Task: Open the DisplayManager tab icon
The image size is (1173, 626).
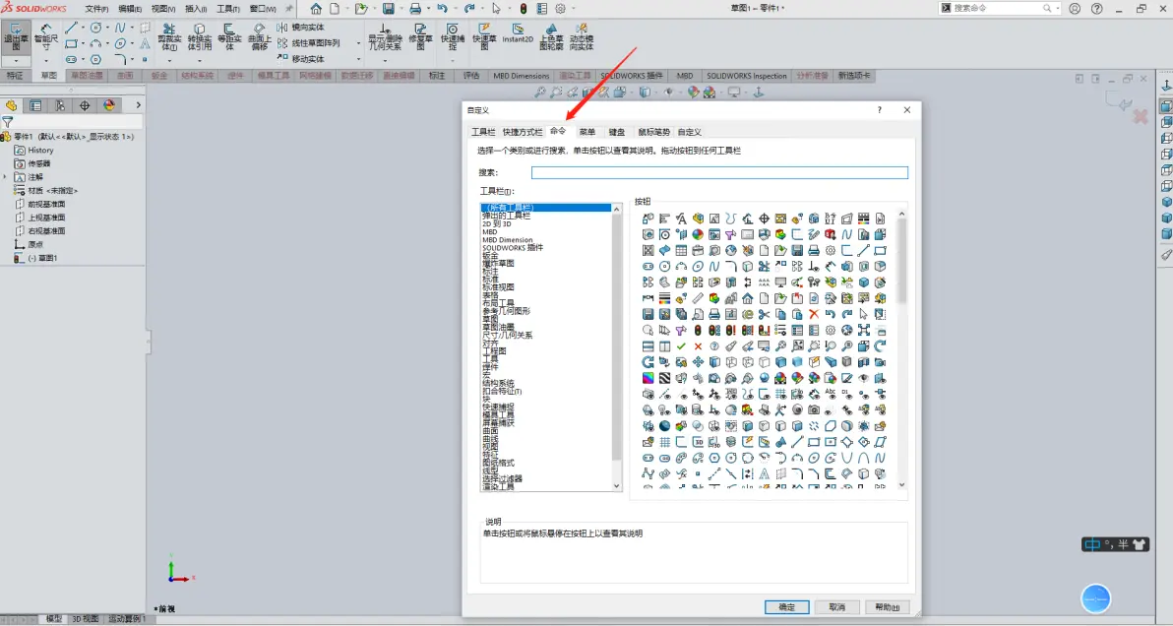Action: coord(109,105)
